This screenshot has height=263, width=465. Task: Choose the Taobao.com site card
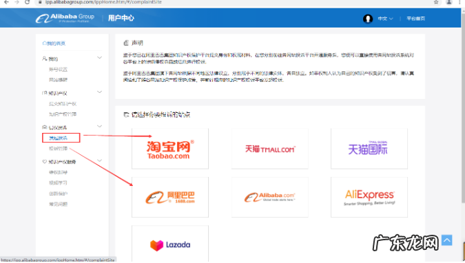pos(170,149)
